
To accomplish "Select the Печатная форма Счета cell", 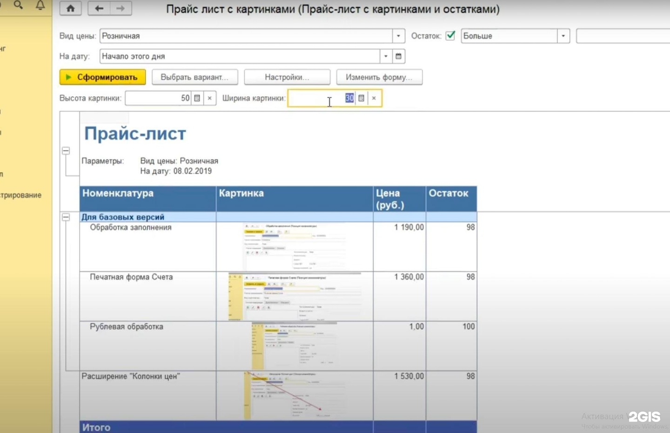I will pyautogui.click(x=148, y=296).
